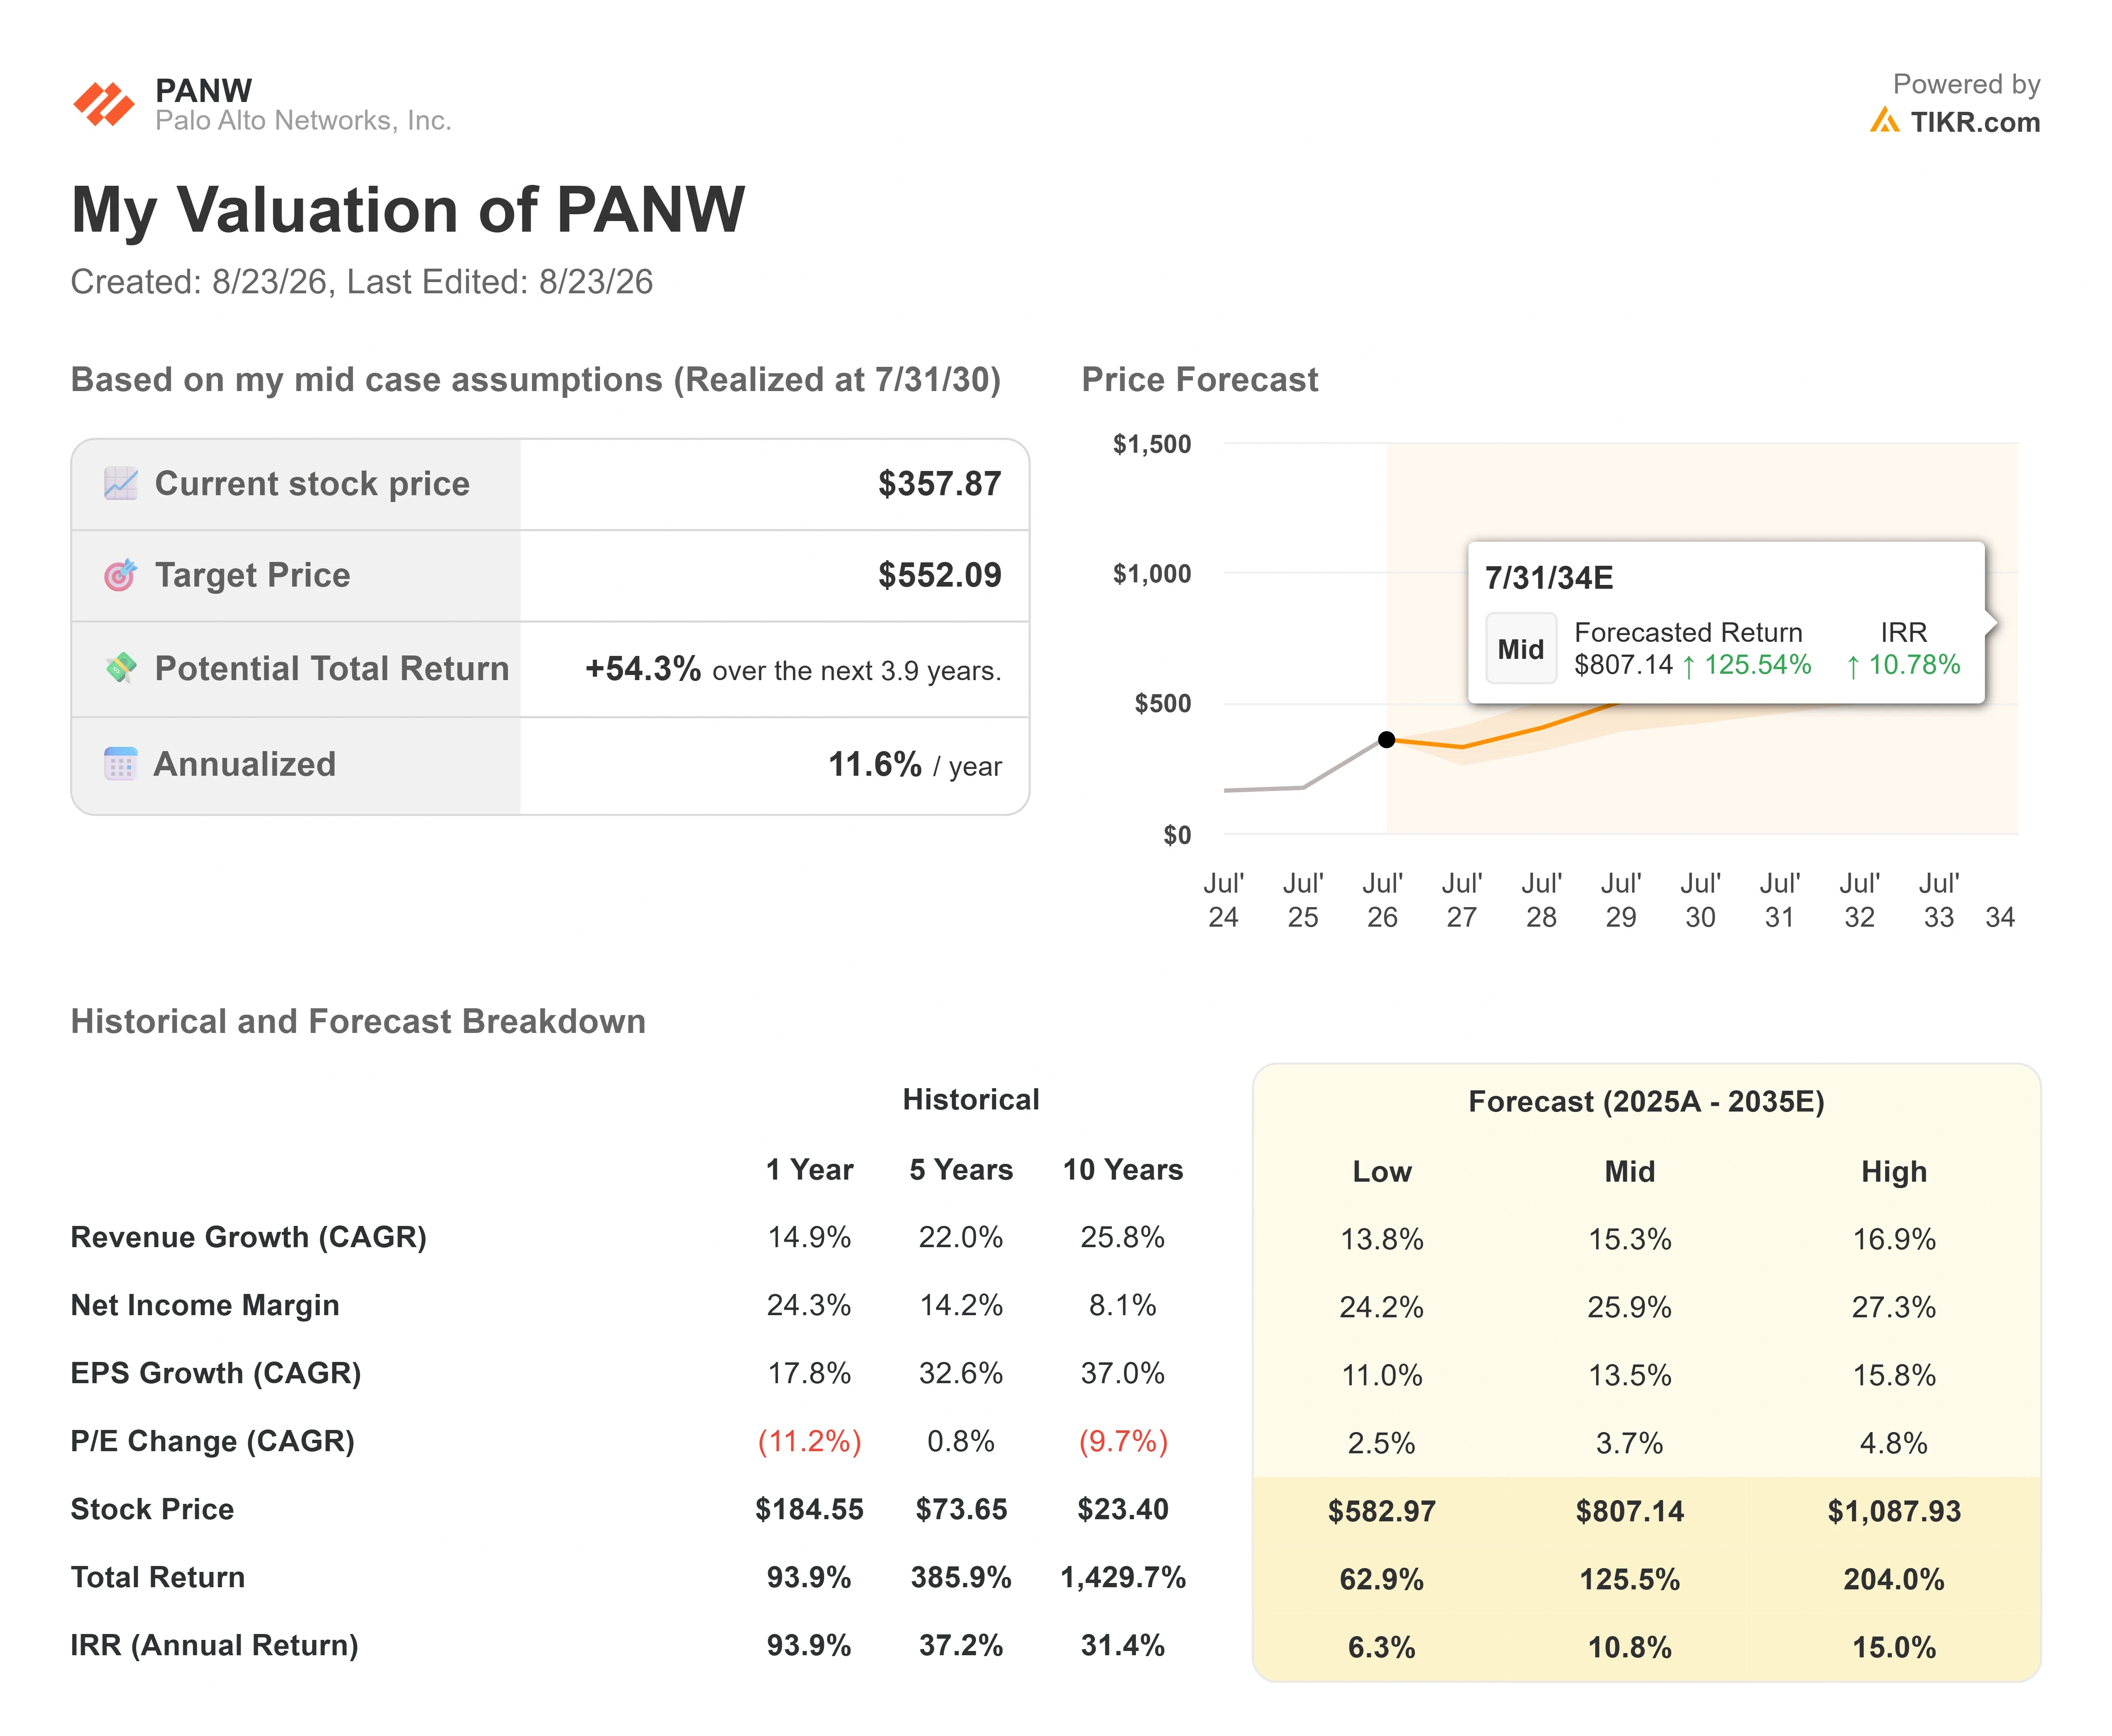Image resolution: width=2112 pixels, height=1736 pixels.
Task: Click the $807.14 mid forecast price in table
Action: point(1630,1512)
